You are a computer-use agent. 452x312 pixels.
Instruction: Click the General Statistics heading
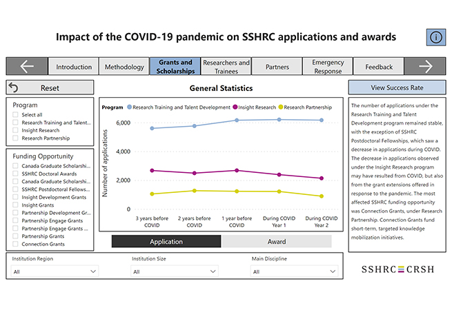point(221,88)
